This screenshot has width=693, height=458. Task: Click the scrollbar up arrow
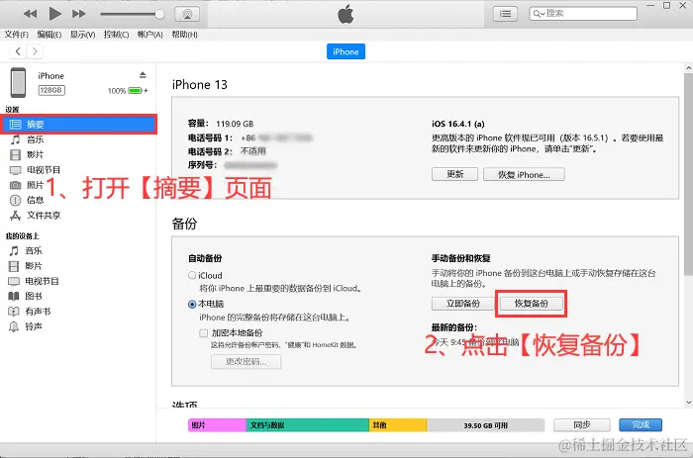point(688,68)
